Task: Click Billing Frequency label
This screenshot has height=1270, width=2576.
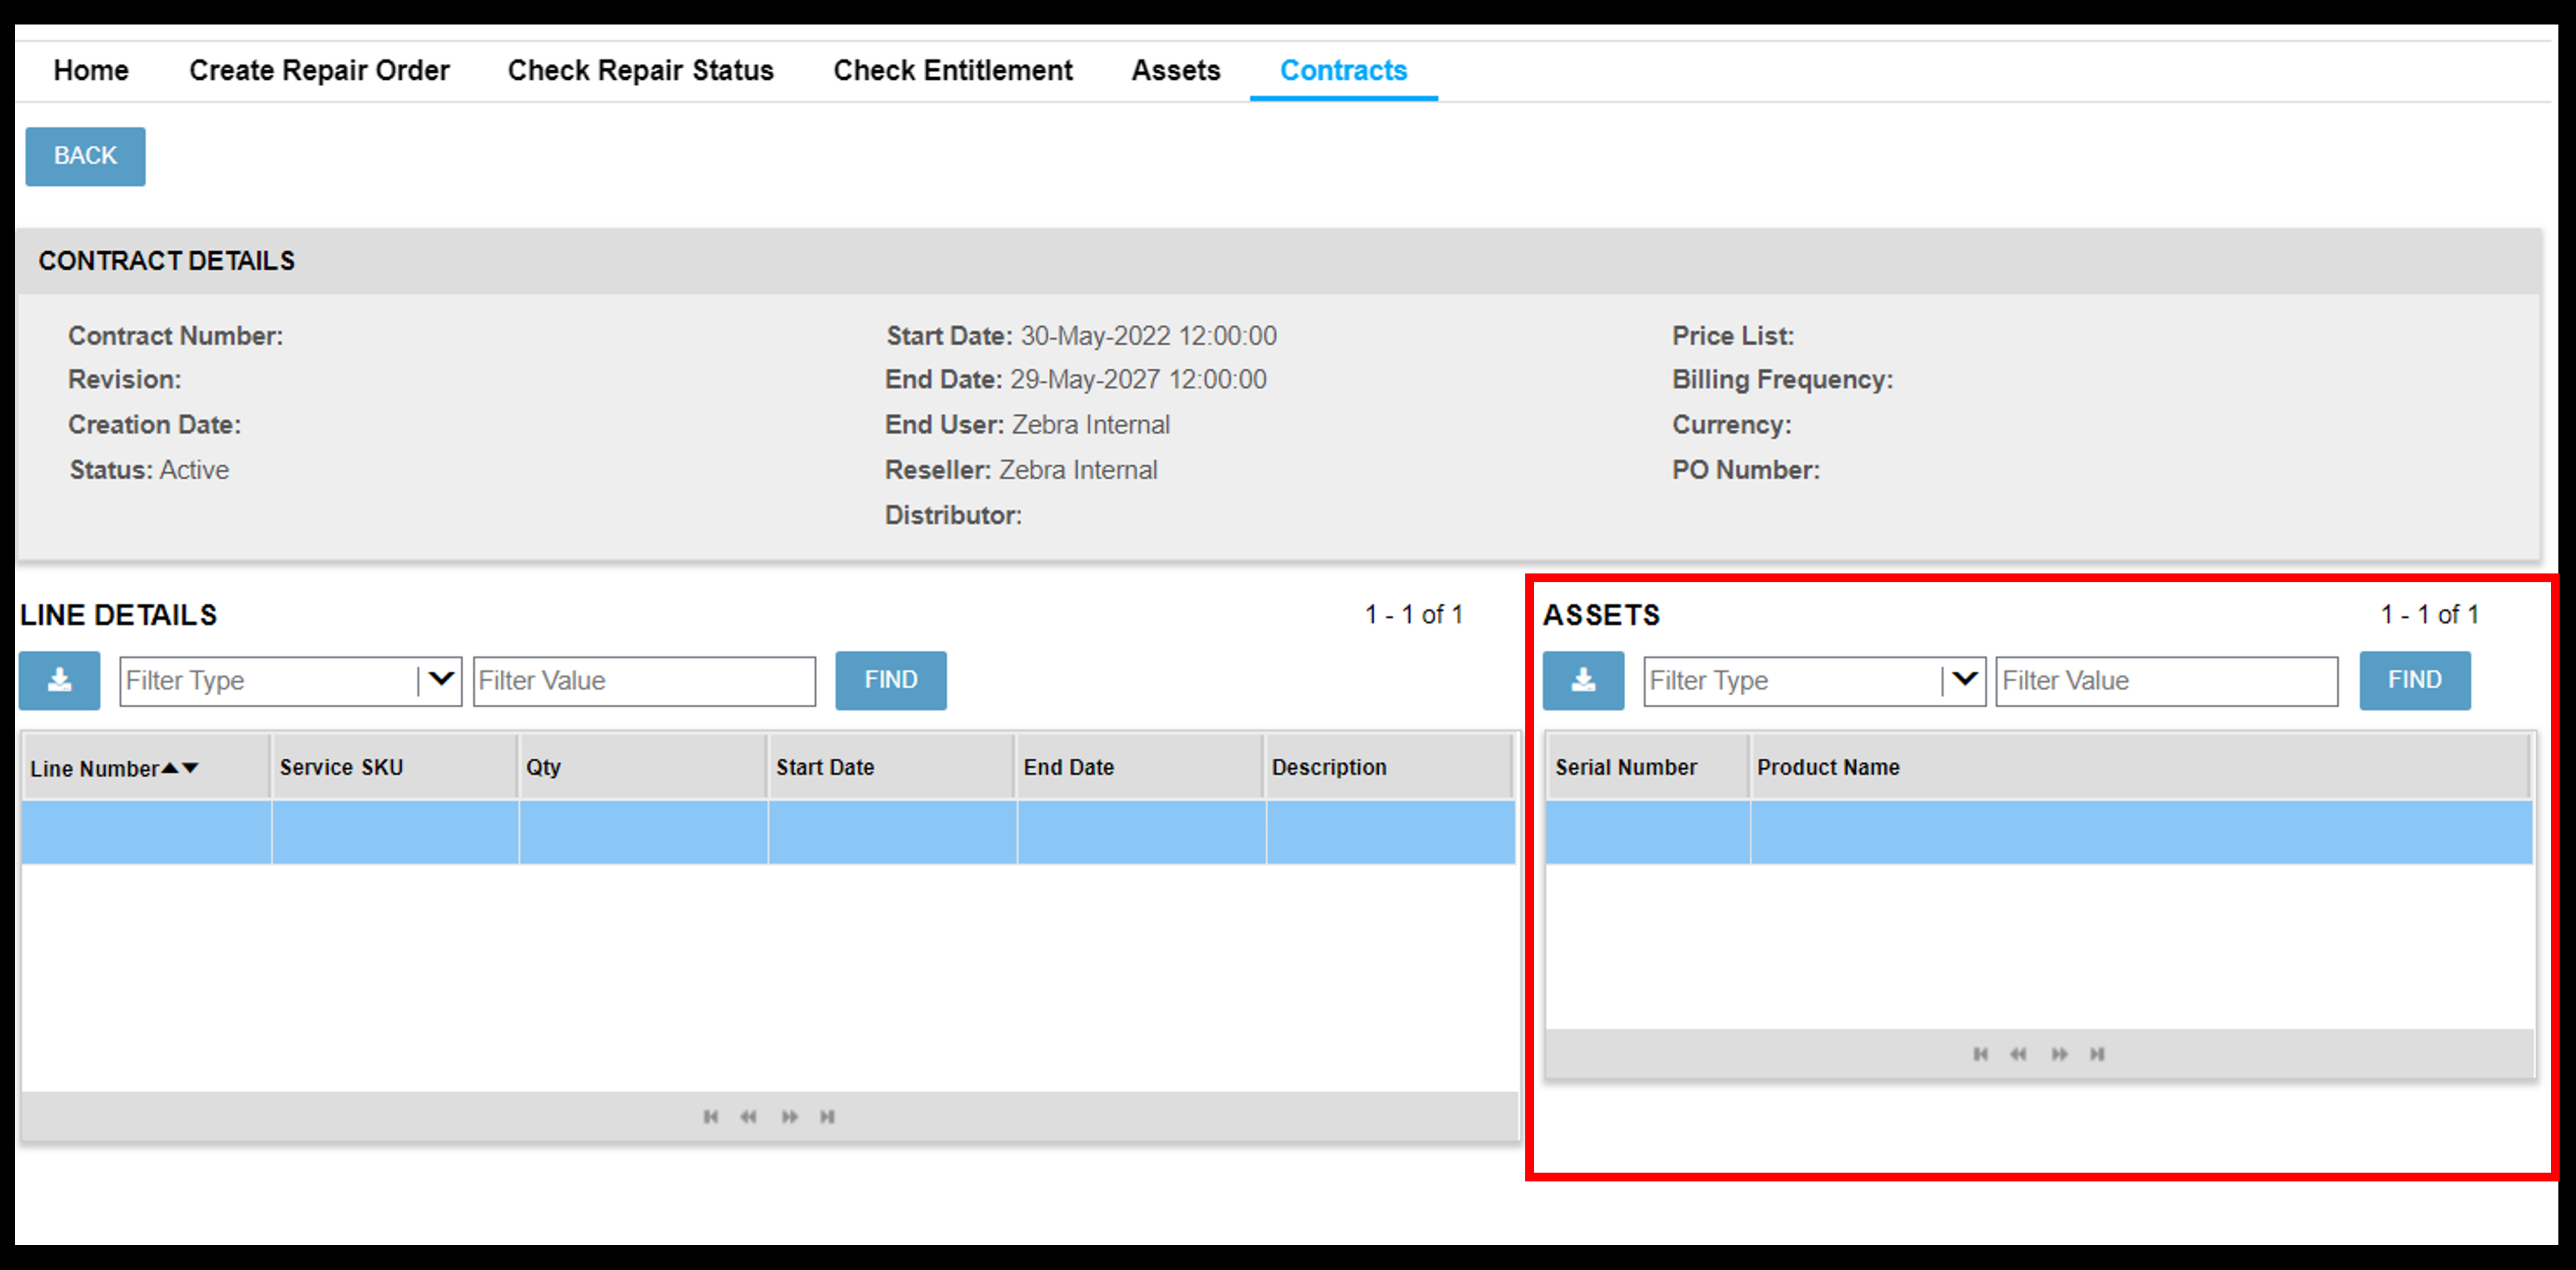Action: click(1783, 380)
